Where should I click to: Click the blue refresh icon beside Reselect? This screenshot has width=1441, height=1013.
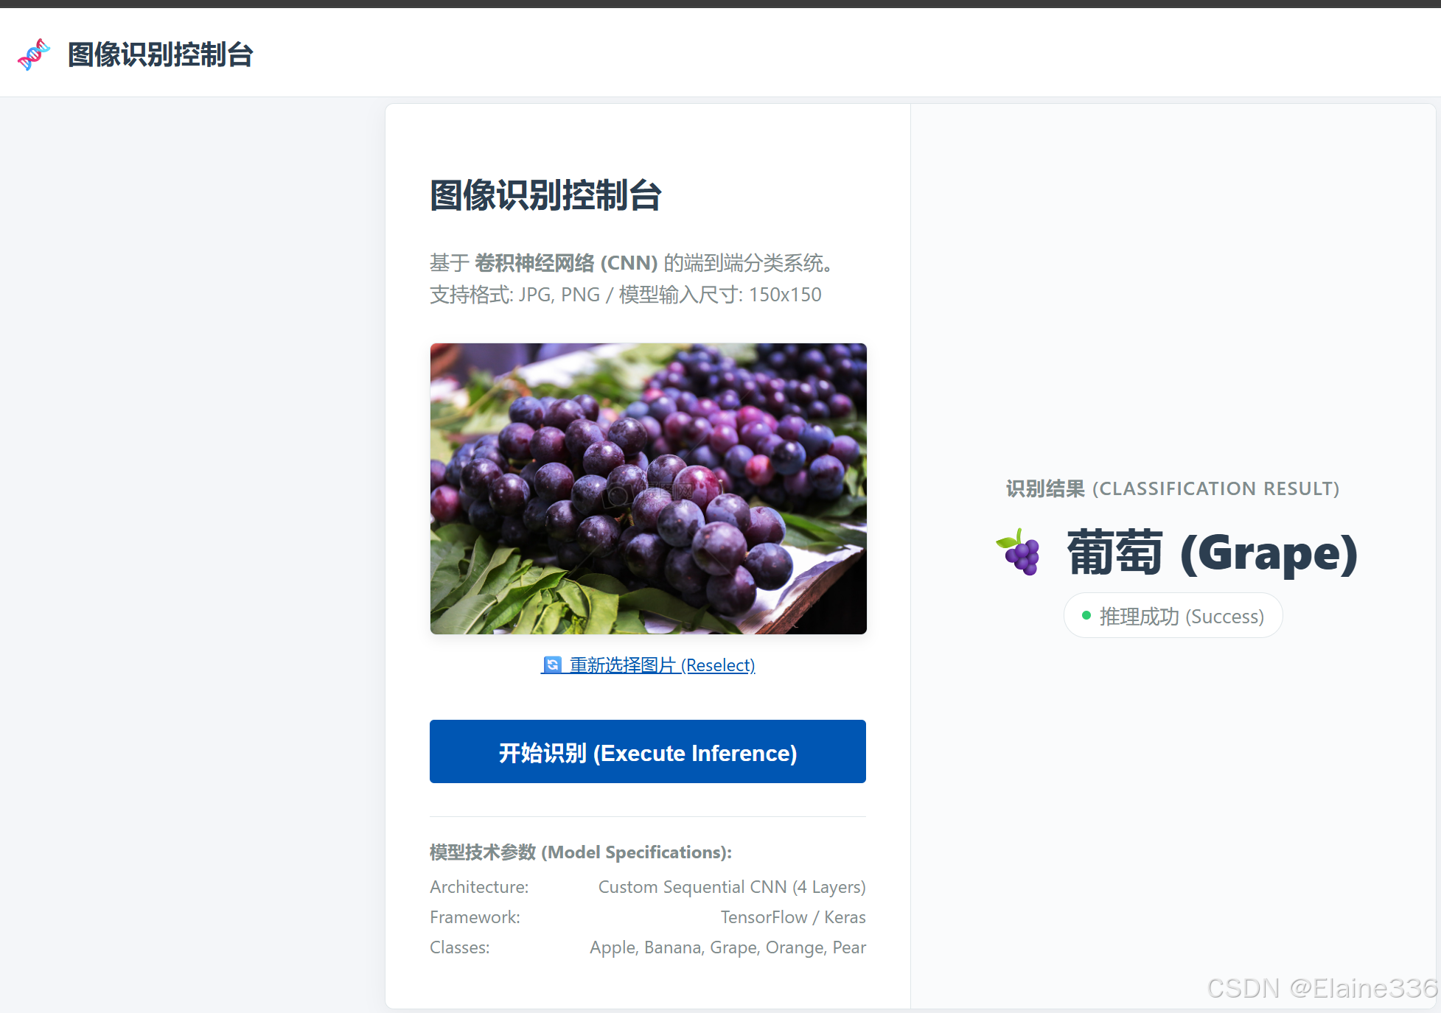552,665
